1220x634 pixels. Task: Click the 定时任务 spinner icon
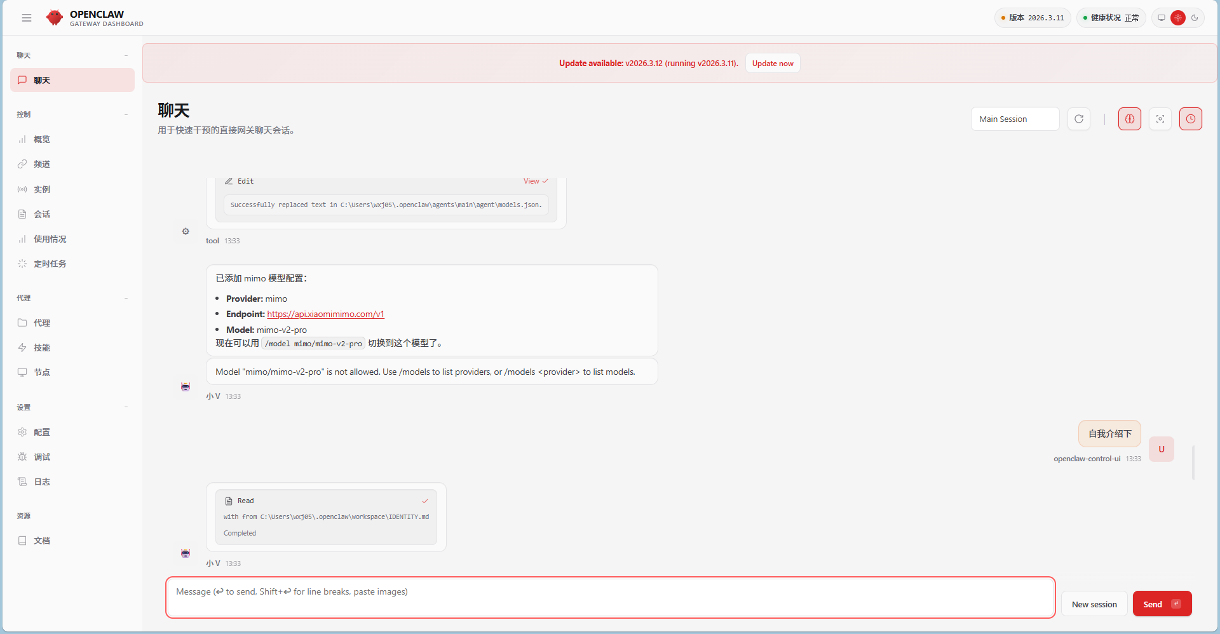22,264
